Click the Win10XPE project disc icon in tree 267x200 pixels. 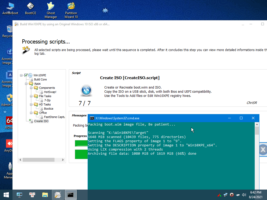tap(30, 75)
